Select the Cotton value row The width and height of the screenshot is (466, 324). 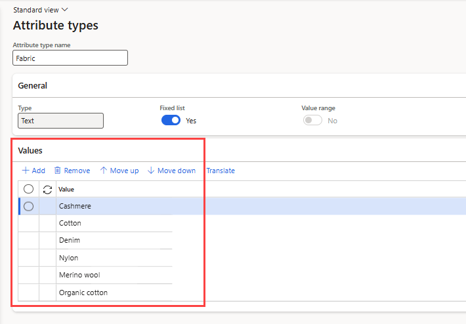coord(70,223)
